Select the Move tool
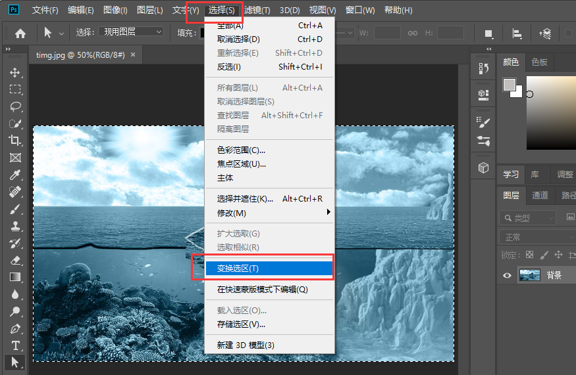576x375 pixels. 15,72
